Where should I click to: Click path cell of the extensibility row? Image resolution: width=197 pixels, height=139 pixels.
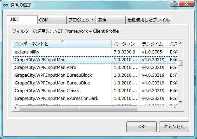click(173, 52)
